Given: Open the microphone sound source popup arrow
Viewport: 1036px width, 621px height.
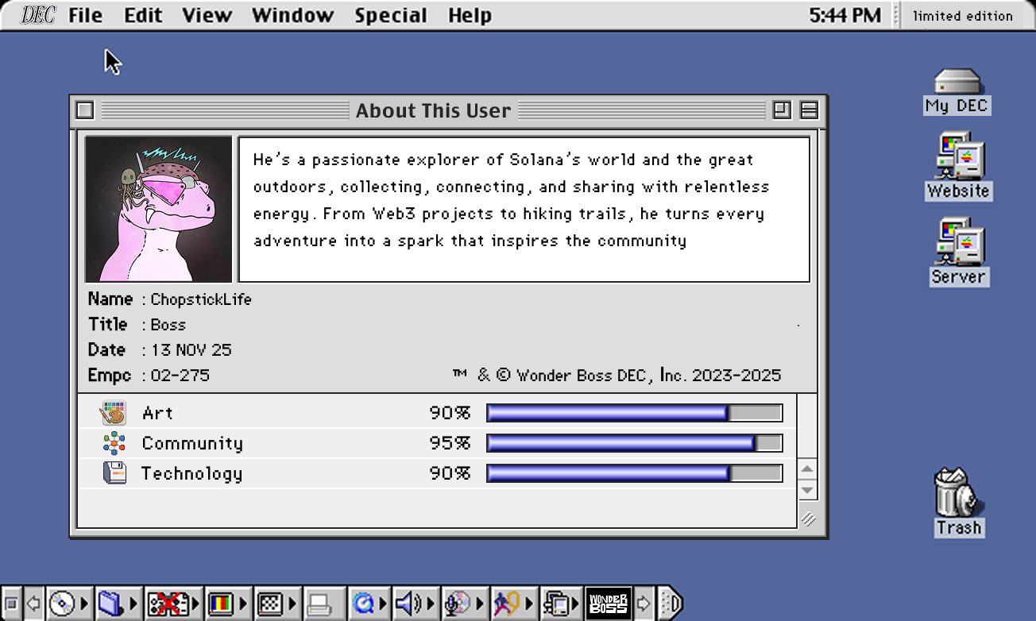Looking at the screenshot, I should click(479, 604).
